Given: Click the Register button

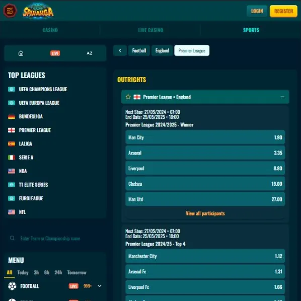Looking at the screenshot, I should [x=283, y=11].
